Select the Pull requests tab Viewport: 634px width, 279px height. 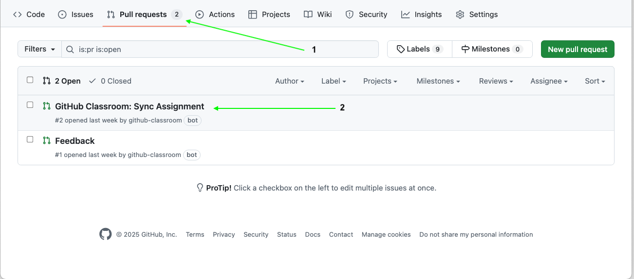click(145, 15)
